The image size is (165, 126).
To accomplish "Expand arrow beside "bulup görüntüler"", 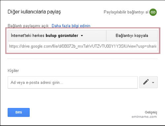I will tap(82, 36).
